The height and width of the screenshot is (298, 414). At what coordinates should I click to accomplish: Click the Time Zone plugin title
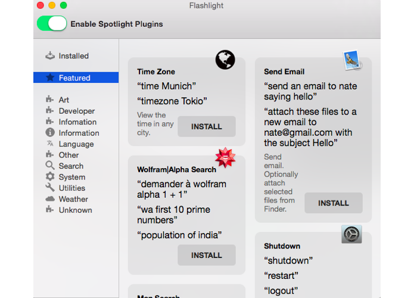(156, 72)
